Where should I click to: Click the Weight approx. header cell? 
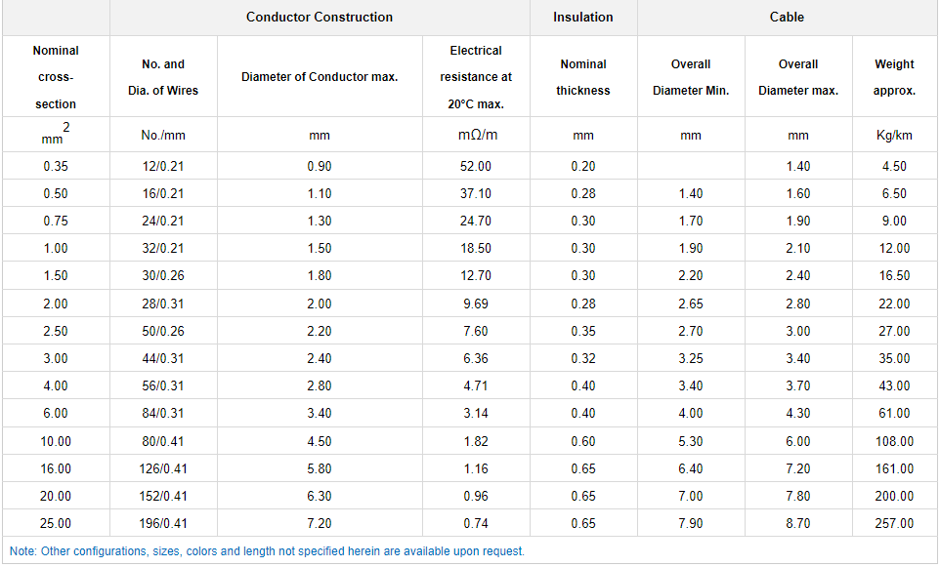point(894,77)
